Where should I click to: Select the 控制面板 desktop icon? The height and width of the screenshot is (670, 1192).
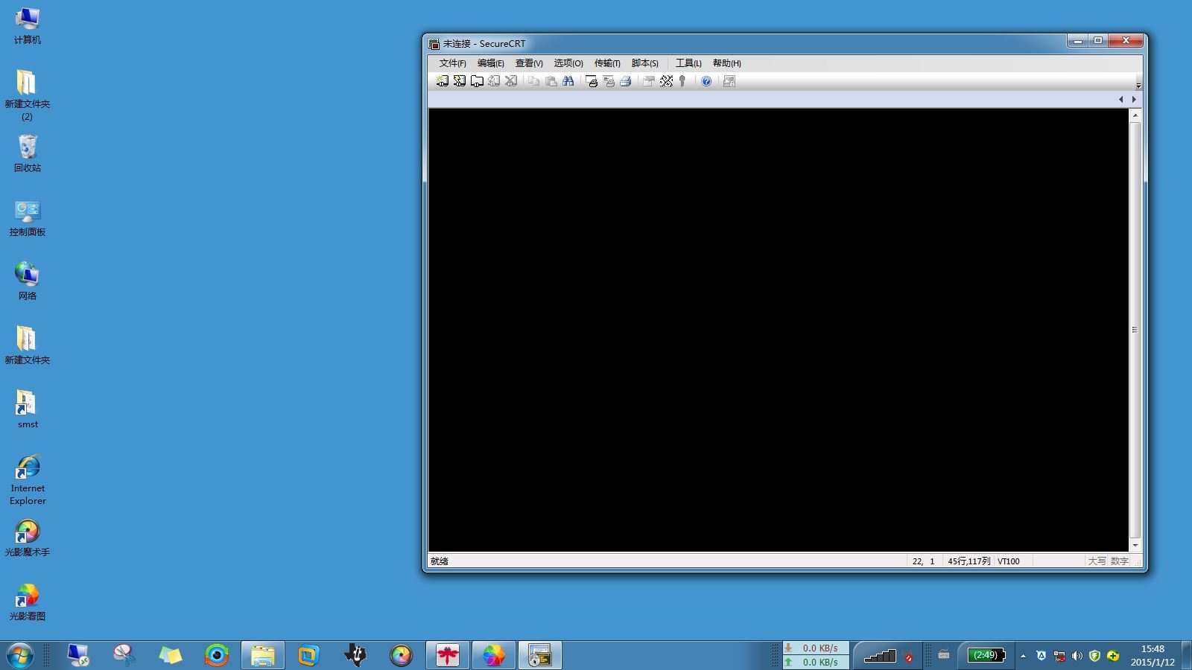(x=28, y=218)
